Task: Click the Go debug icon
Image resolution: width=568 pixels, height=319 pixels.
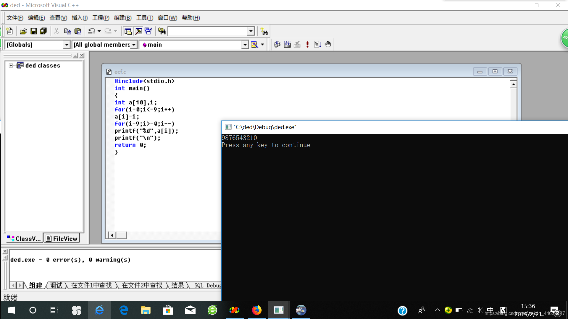Action: [318, 44]
